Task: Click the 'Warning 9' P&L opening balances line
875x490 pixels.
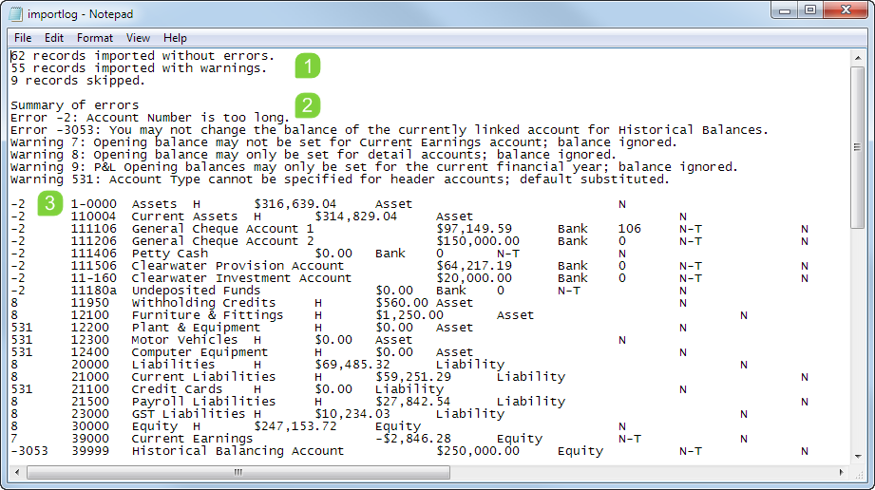Action: (374, 167)
